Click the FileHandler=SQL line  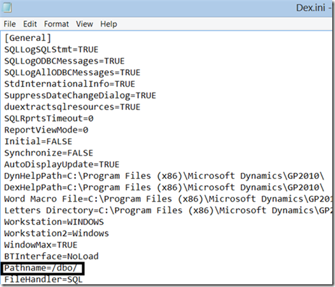(x=43, y=279)
